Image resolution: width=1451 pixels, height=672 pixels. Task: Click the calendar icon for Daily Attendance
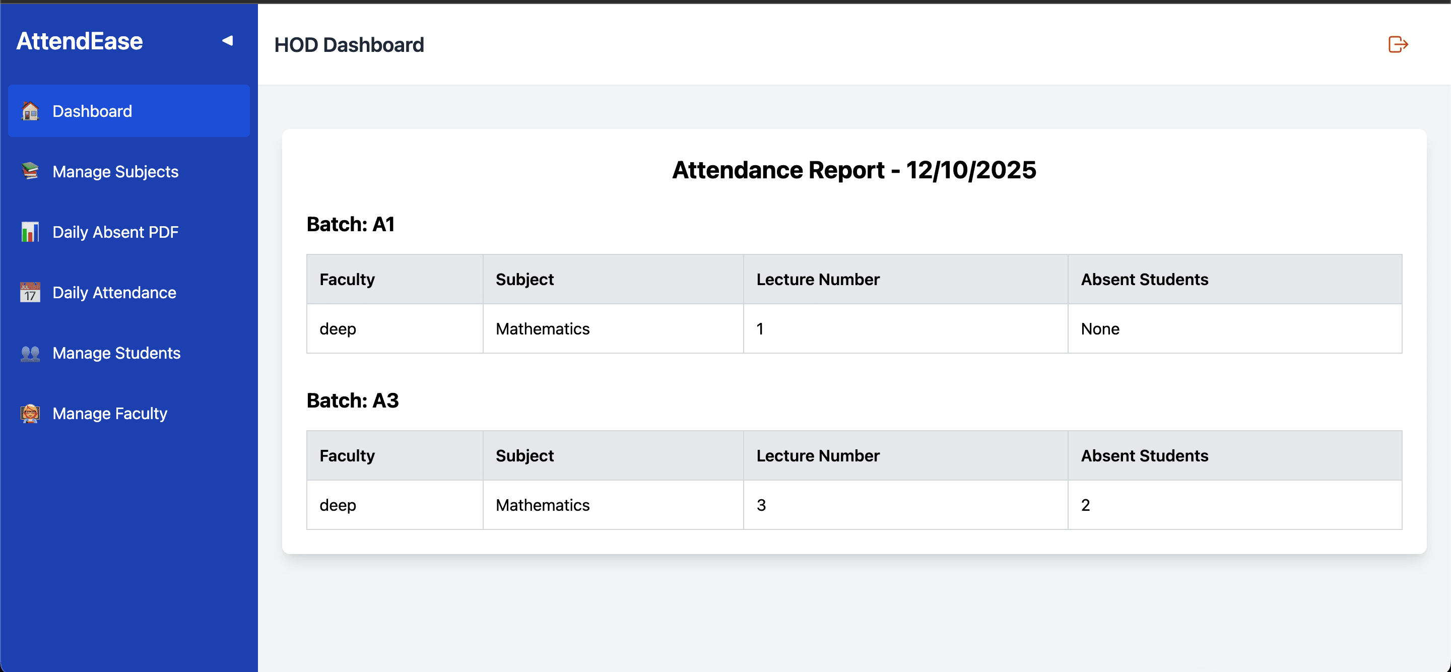(x=30, y=292)
